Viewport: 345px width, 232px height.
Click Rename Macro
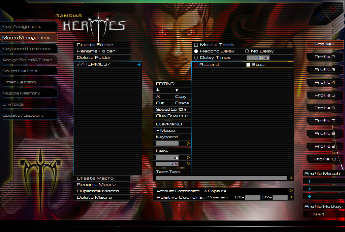tap(102, 185)
